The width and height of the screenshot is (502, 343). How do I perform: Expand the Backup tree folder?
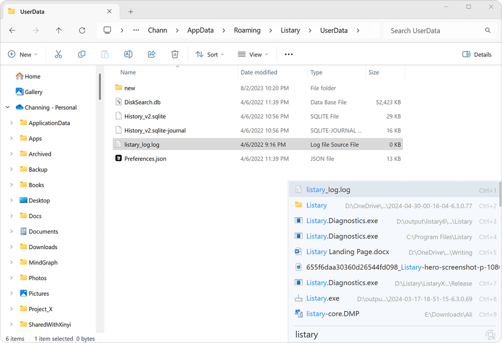click(x=12, y=169)
